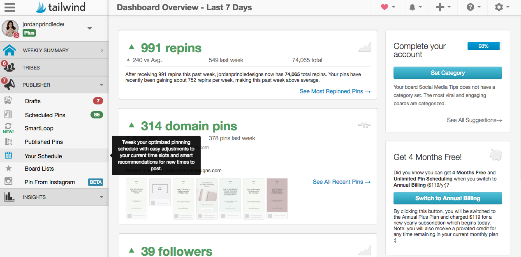
Task: Click the 549 last week text
Action: 226,60
